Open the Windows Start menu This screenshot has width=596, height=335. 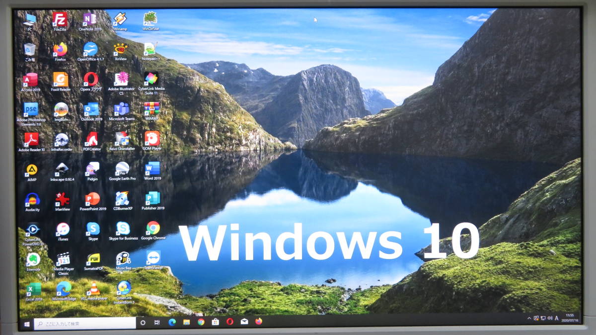[x=27, y=324]
